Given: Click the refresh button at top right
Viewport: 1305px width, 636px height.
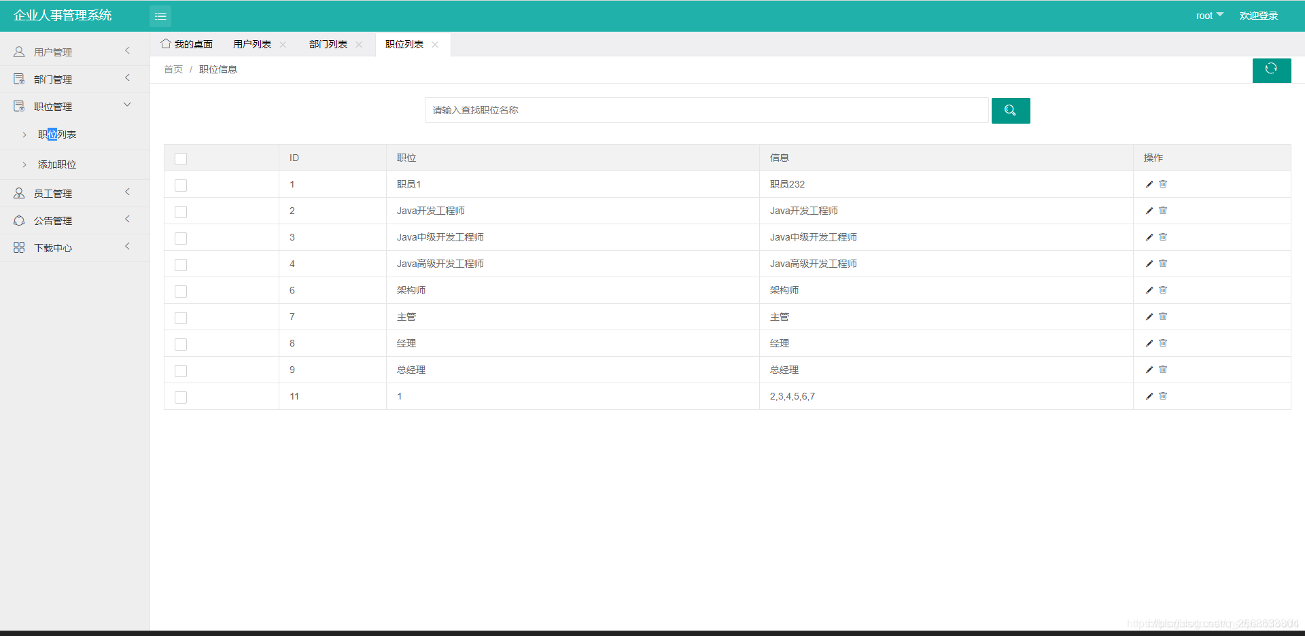Looking at the screenshot, I should coord(1272,70).
